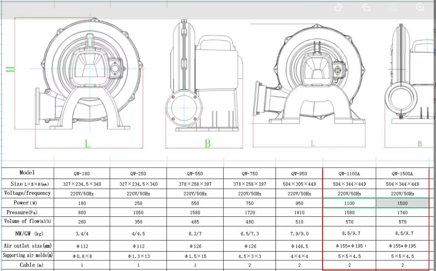Click the zoom in magnifier icon
This screenshot has width=436, height=271.
tap(420, 7)
